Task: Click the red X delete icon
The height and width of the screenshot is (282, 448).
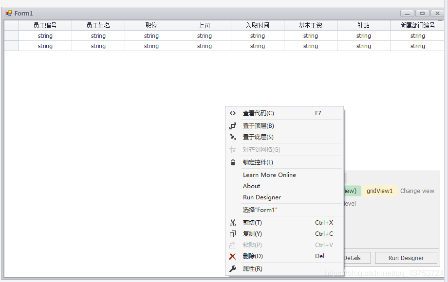Action: 233,256
